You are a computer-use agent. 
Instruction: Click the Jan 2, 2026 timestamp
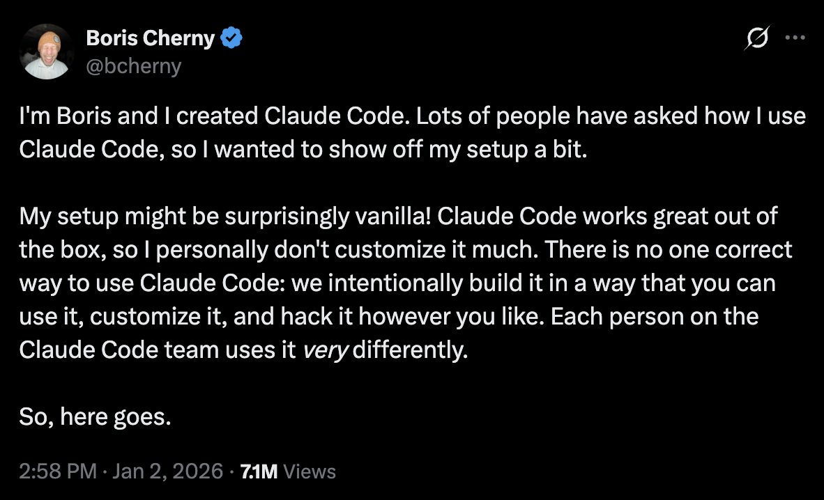tap(167, 471)
